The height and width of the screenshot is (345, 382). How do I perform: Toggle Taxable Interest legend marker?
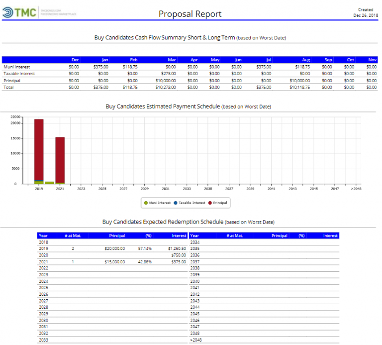[x=176, y=203]
